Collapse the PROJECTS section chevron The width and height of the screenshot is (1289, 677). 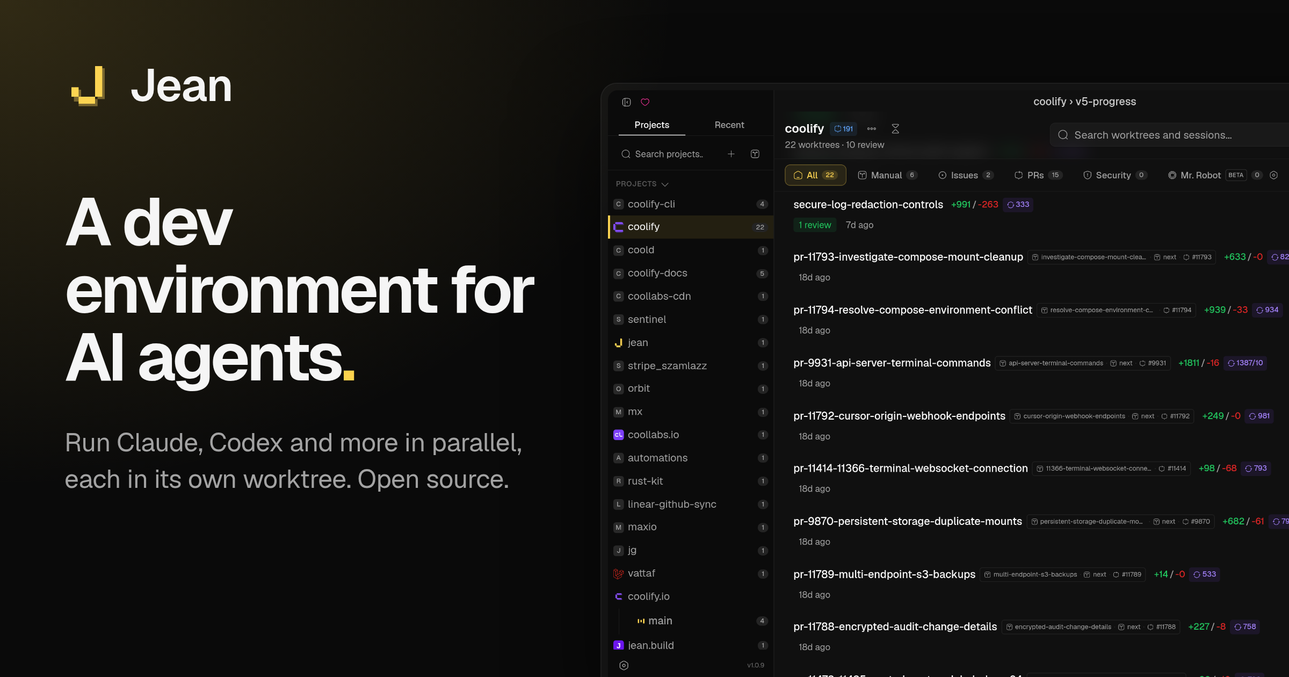pyautogui.click(x=665, y=184)
